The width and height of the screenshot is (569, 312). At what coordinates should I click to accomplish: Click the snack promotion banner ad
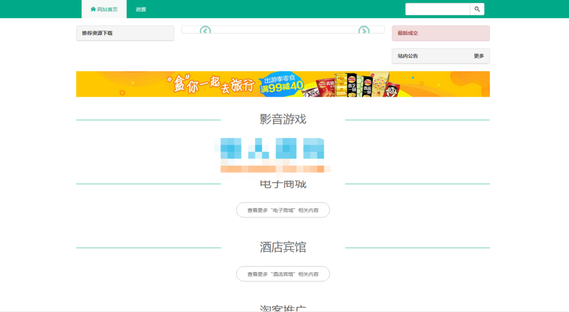click(x=283, y=84)
